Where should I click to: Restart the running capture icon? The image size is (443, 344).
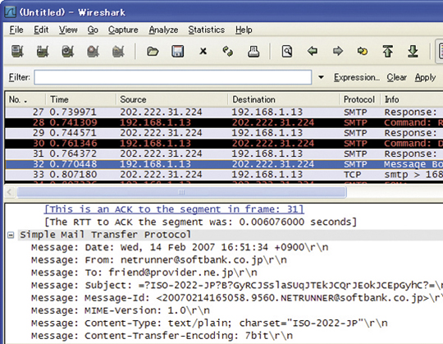pyautogui.click(x=118, y=52)
